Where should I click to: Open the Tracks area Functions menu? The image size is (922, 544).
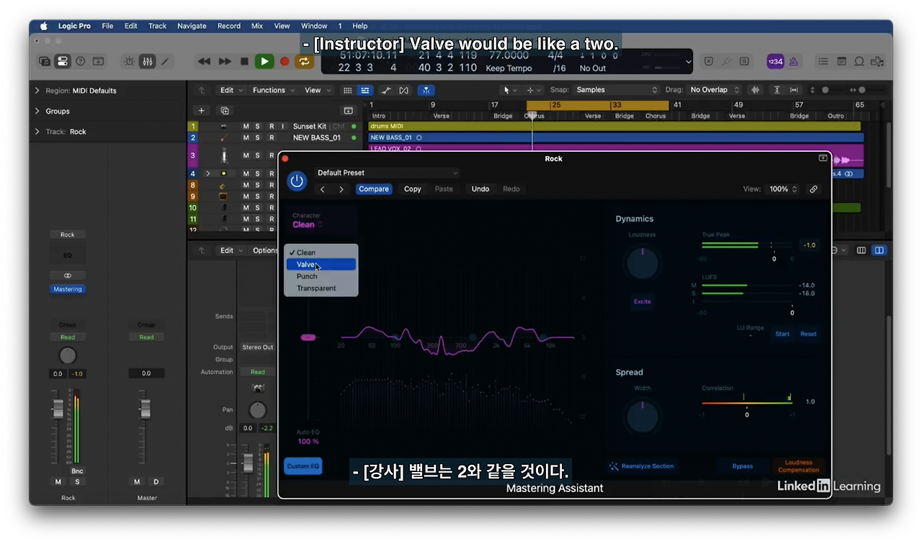click(x=273, y=90)
